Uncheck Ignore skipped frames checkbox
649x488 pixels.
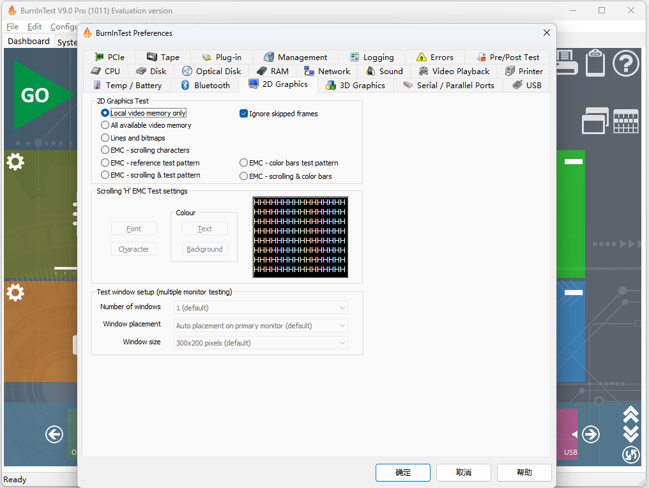243,114
